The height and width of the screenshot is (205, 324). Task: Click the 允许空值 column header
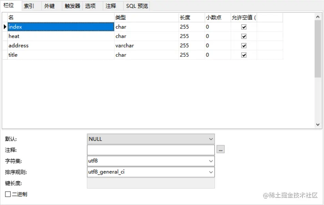pos(244,18)
